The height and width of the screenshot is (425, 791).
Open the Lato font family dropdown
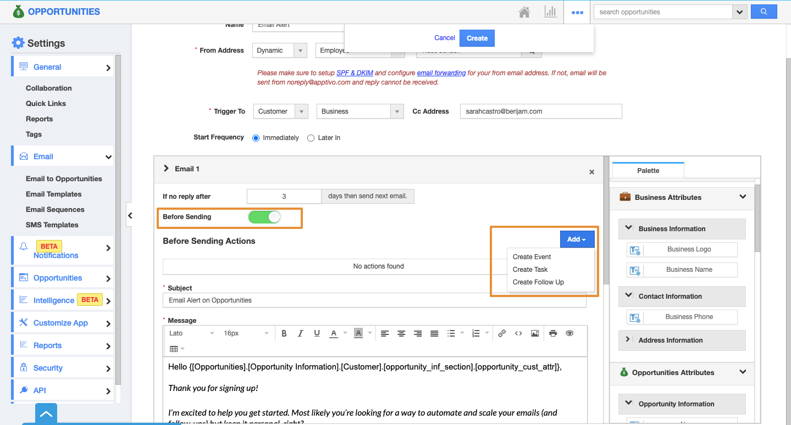point(191,333)
